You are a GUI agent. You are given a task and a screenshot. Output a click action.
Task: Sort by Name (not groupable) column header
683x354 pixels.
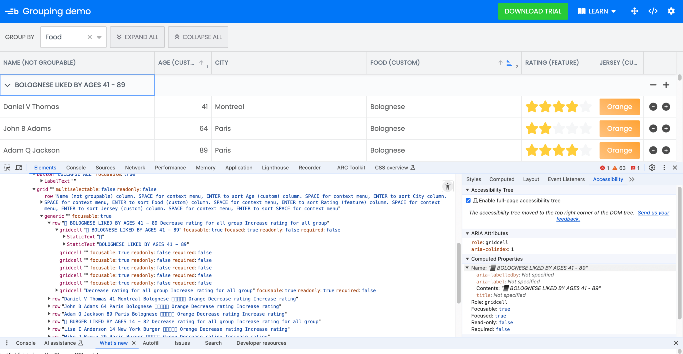(77, 63)
